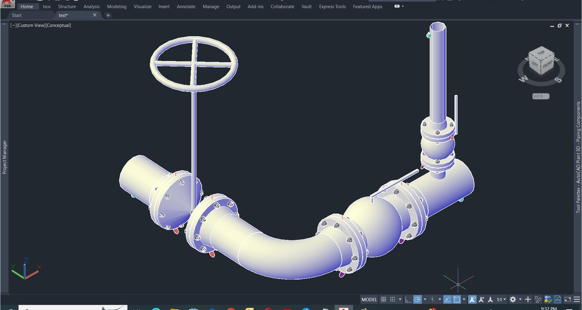The height and width of the screenshot is (310, 582).
Task: Toggle Ortho mode in status bar
Action: point(408,299)
